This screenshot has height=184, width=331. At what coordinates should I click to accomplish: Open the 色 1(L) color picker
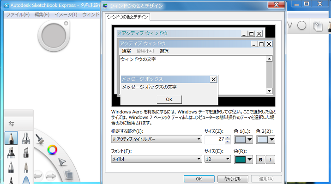(x=243, y=139)
